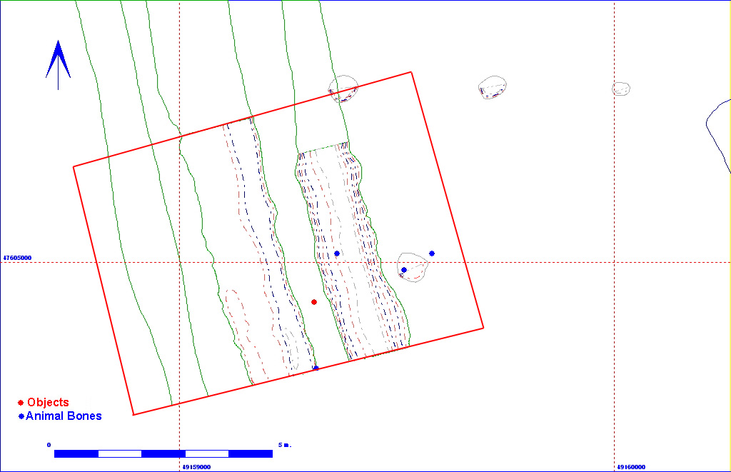Select the red Objects legend dot
The image size is (731, 472).
click(x=21, y=403)
